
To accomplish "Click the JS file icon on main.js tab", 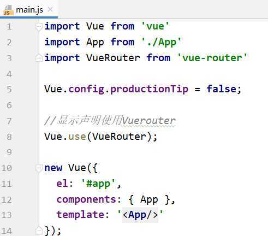I will 8,10.
